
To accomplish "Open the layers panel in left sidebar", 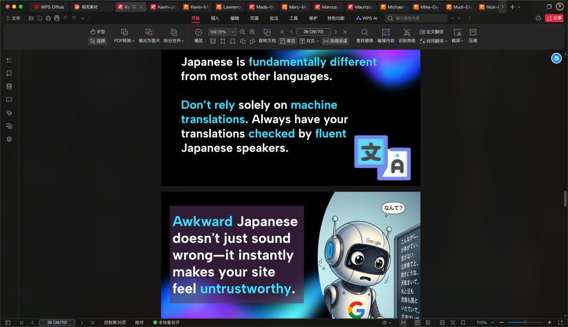I will [9, 139].
